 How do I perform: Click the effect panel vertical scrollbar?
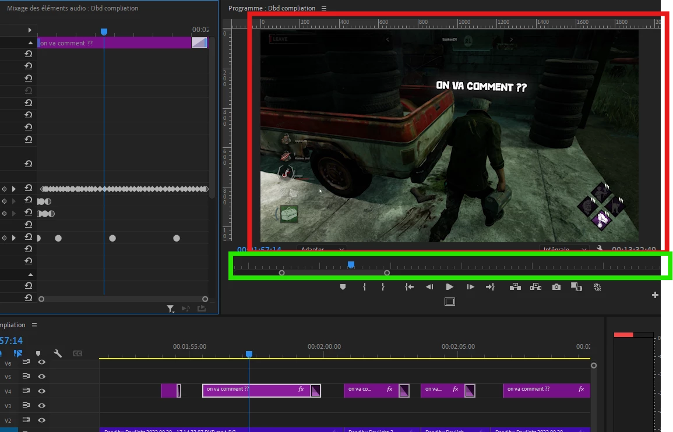[212, 118]
